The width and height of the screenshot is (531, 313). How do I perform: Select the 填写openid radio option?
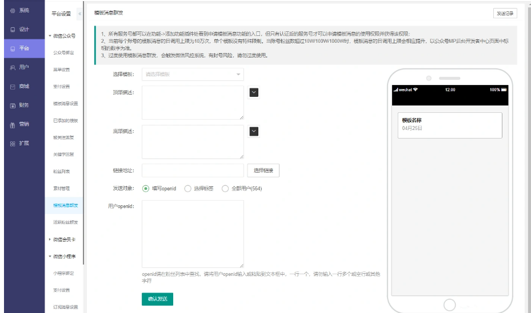[146, 189]
